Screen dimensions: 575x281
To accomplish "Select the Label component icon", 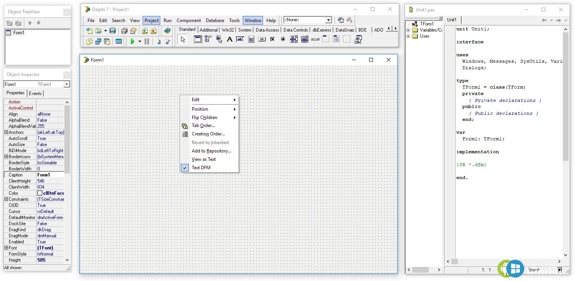I will [229, 39].
